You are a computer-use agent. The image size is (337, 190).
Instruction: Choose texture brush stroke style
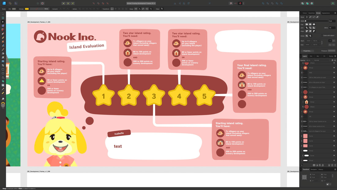(x=317, y=17)
